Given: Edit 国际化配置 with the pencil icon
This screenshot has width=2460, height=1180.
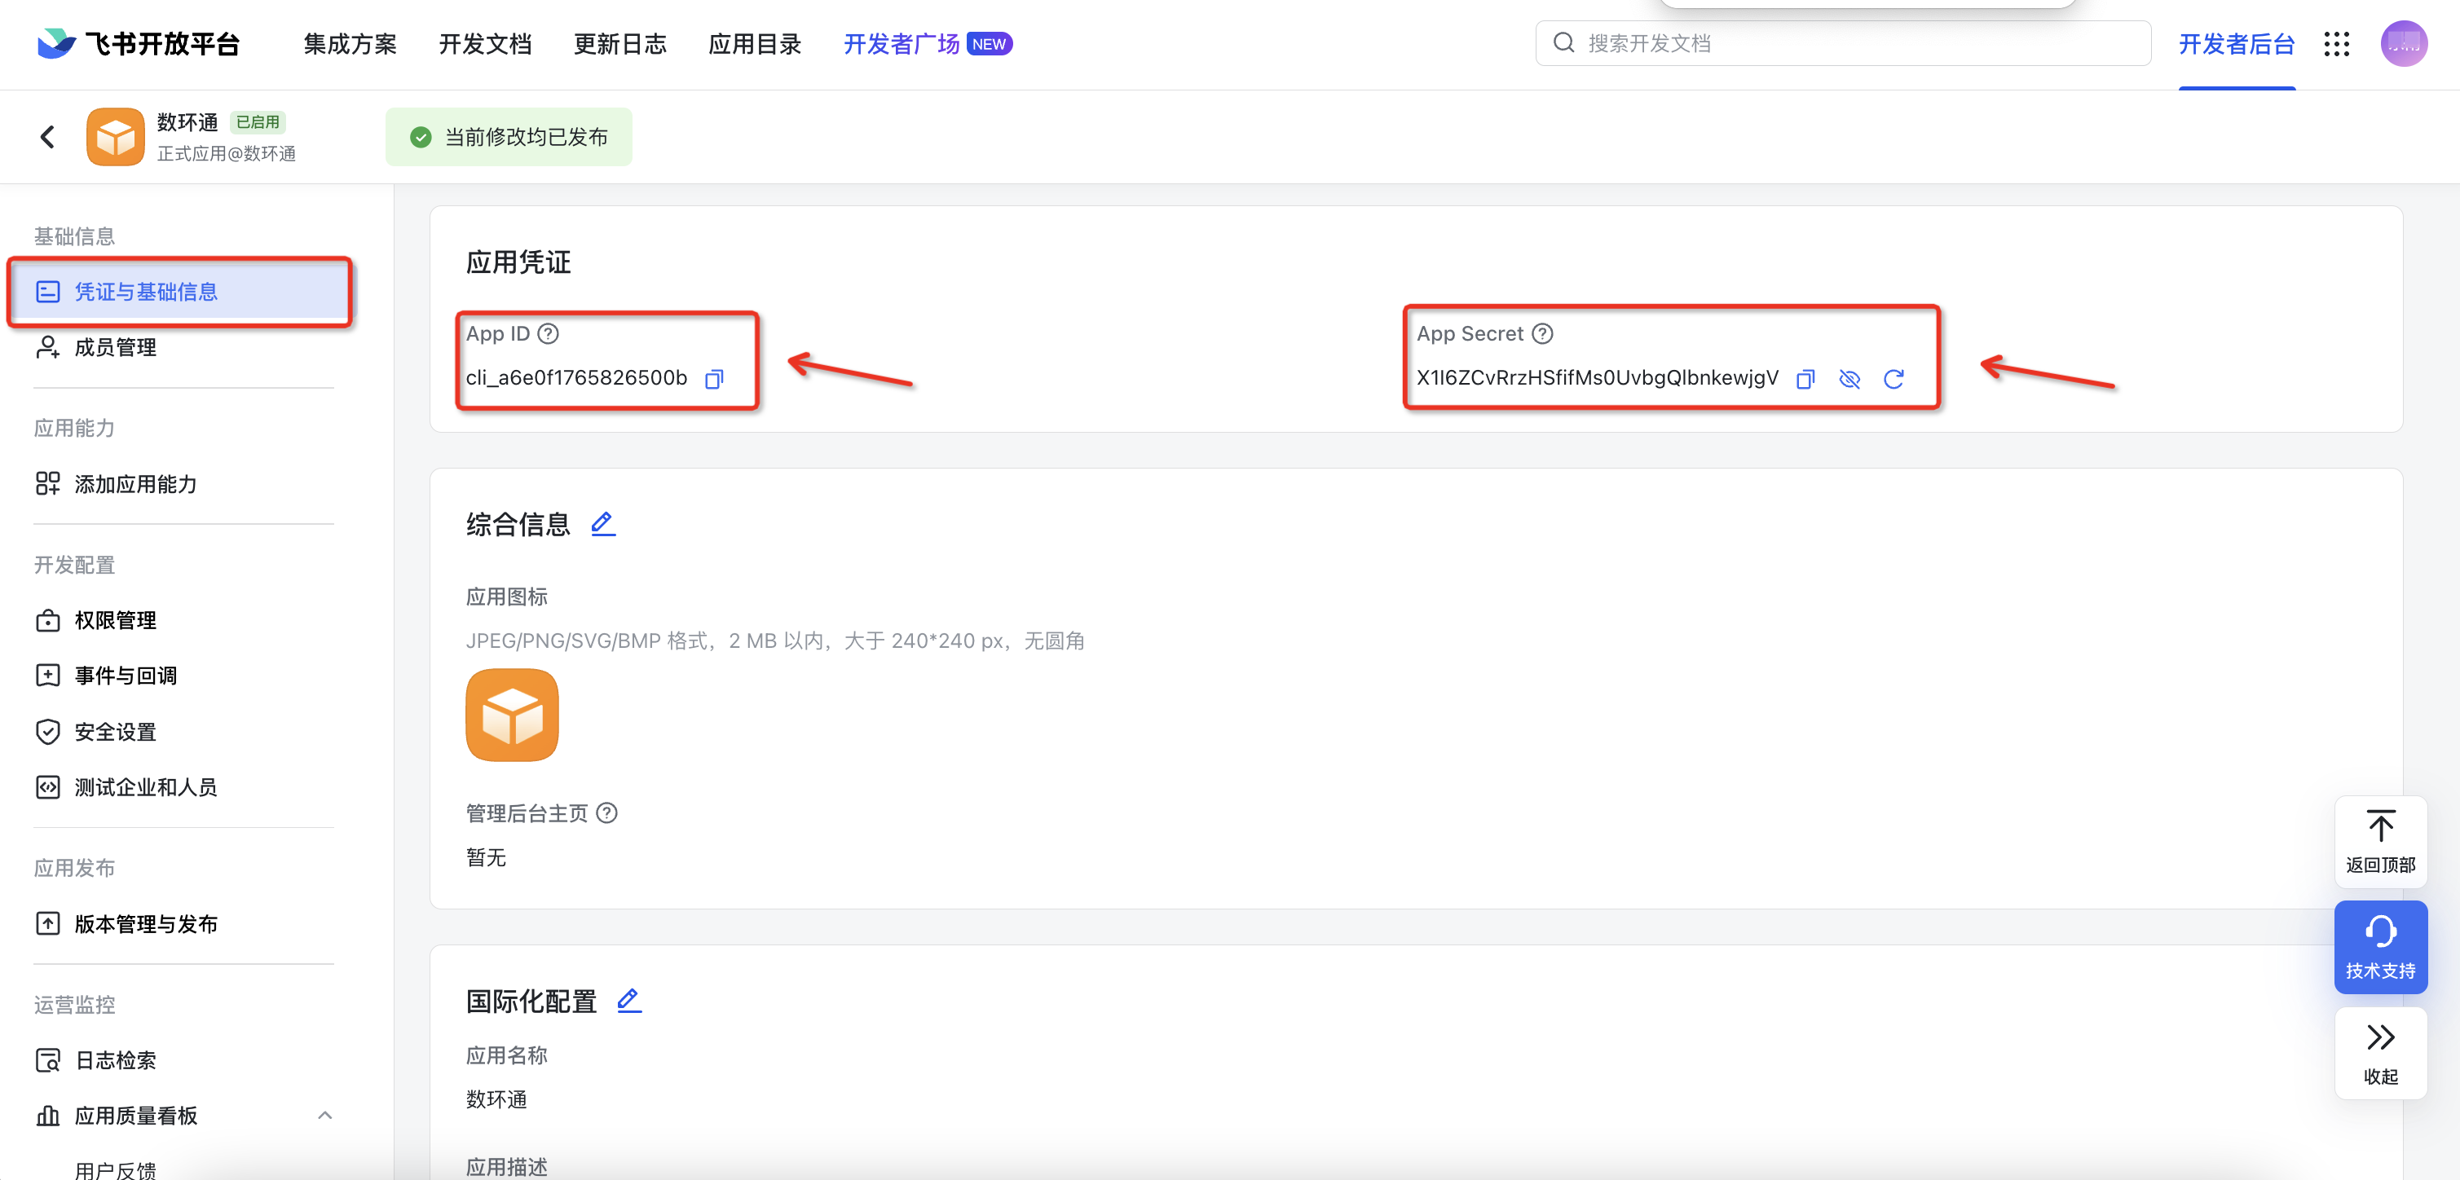Looking at the screenshot, I should [628, 1001].
